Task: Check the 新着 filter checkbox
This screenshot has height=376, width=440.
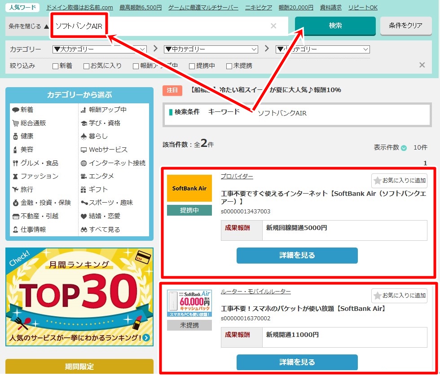Action: 55,66
